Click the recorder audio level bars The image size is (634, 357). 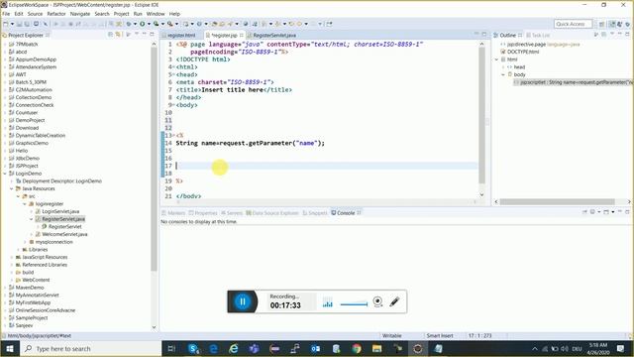[328, 302]
